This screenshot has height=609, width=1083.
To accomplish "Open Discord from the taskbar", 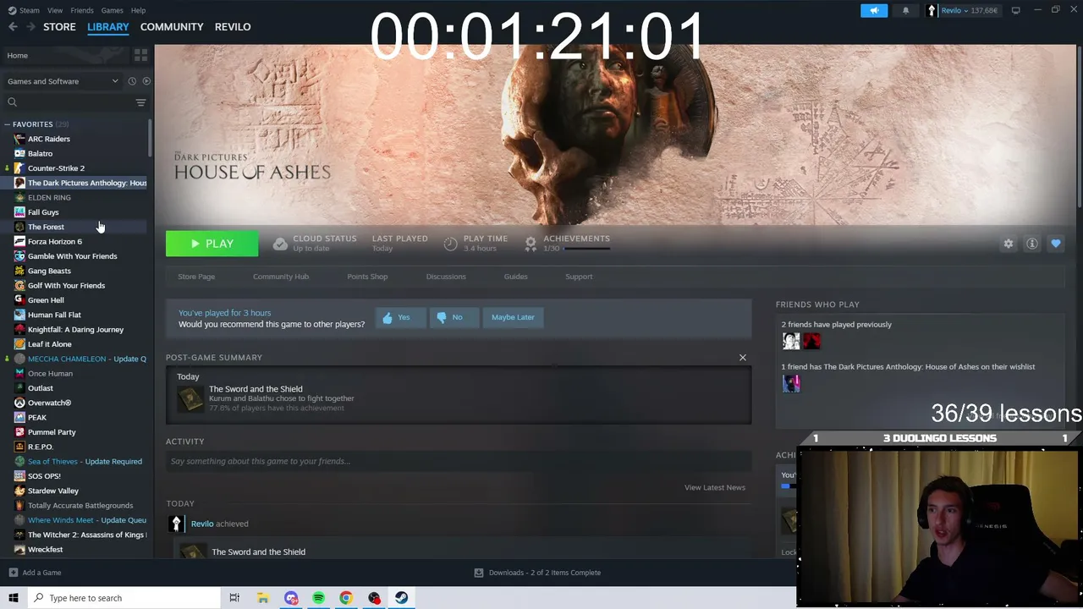I will [x=291, y=598].
